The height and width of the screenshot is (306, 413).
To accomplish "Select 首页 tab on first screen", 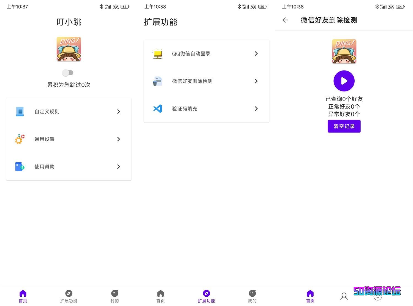I will click(23, 296).
